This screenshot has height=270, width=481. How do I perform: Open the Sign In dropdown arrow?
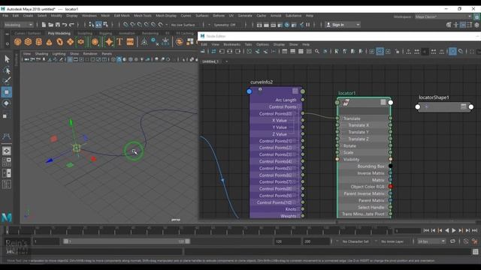(x=358, y=25)
